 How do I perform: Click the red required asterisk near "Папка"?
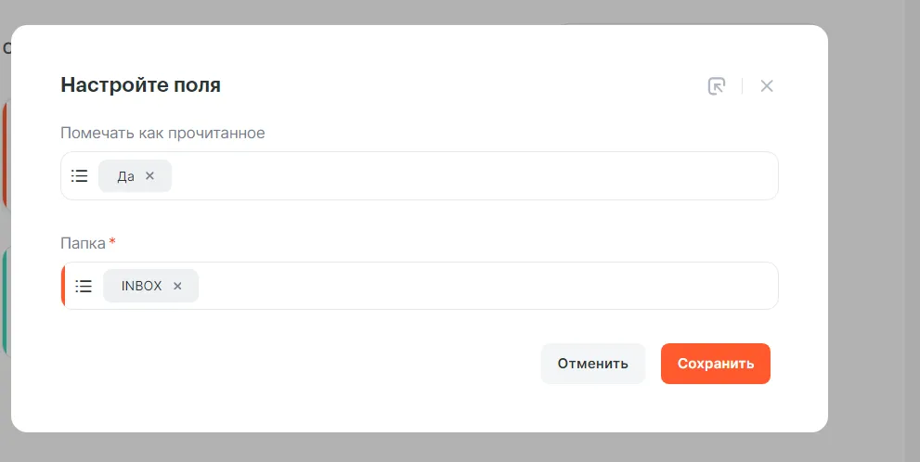pyautogui.click(x=112, y=242)
